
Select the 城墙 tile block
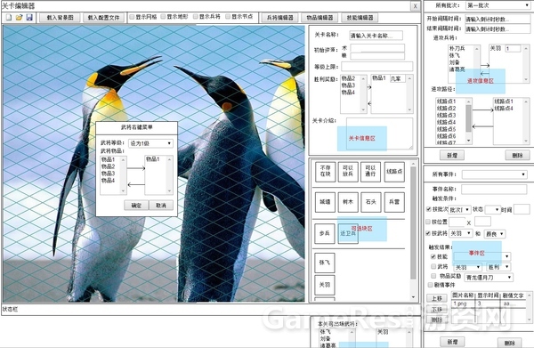(x=325, y=202)
